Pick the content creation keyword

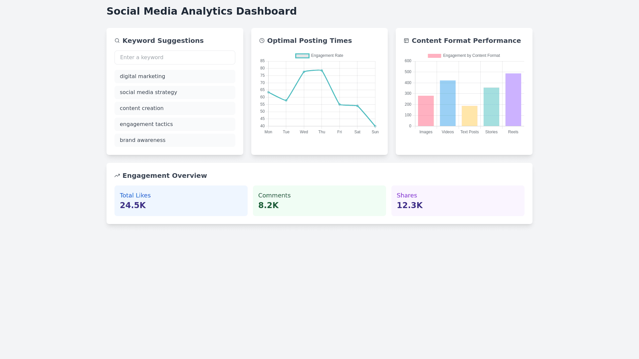click(x=175, y=108)
